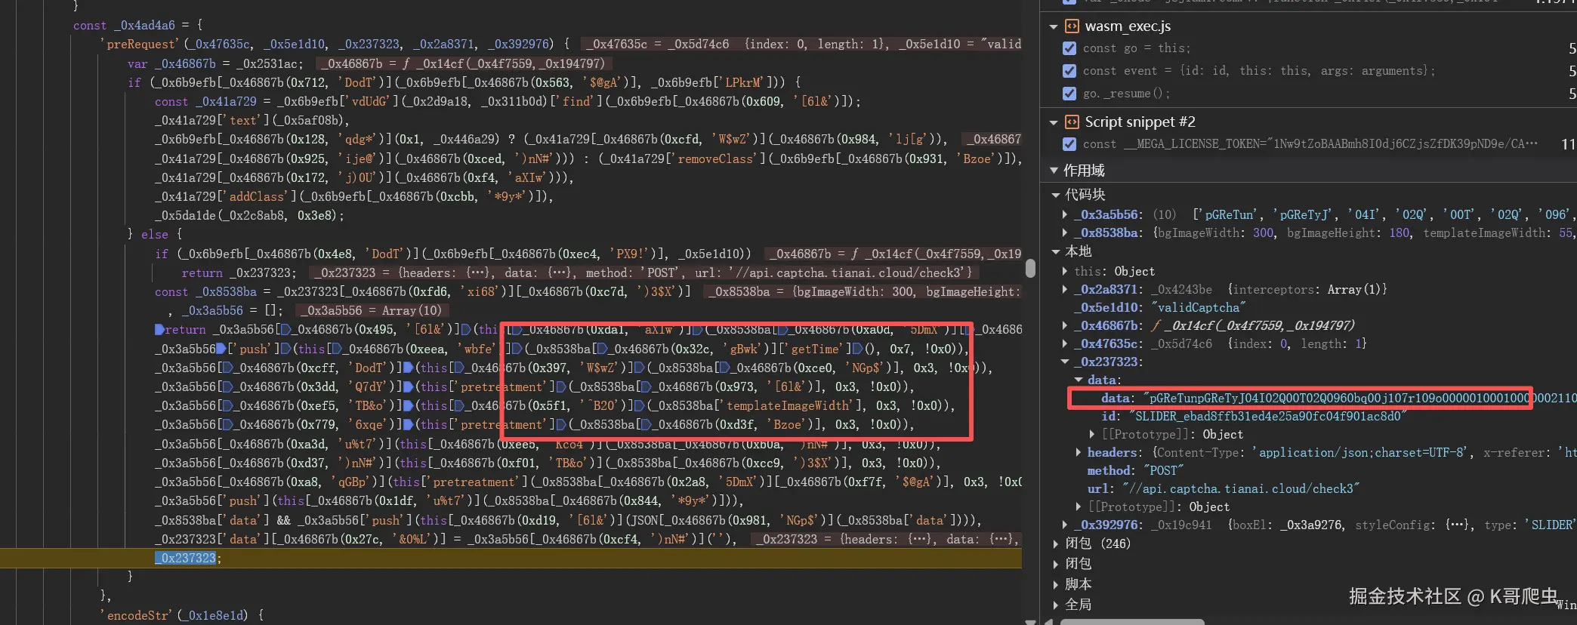This screenshot has width=1577, height=625.
Task: Toggle inline breakpoint marker before _0x46867b(0xef5
Action: click(228, 405)
